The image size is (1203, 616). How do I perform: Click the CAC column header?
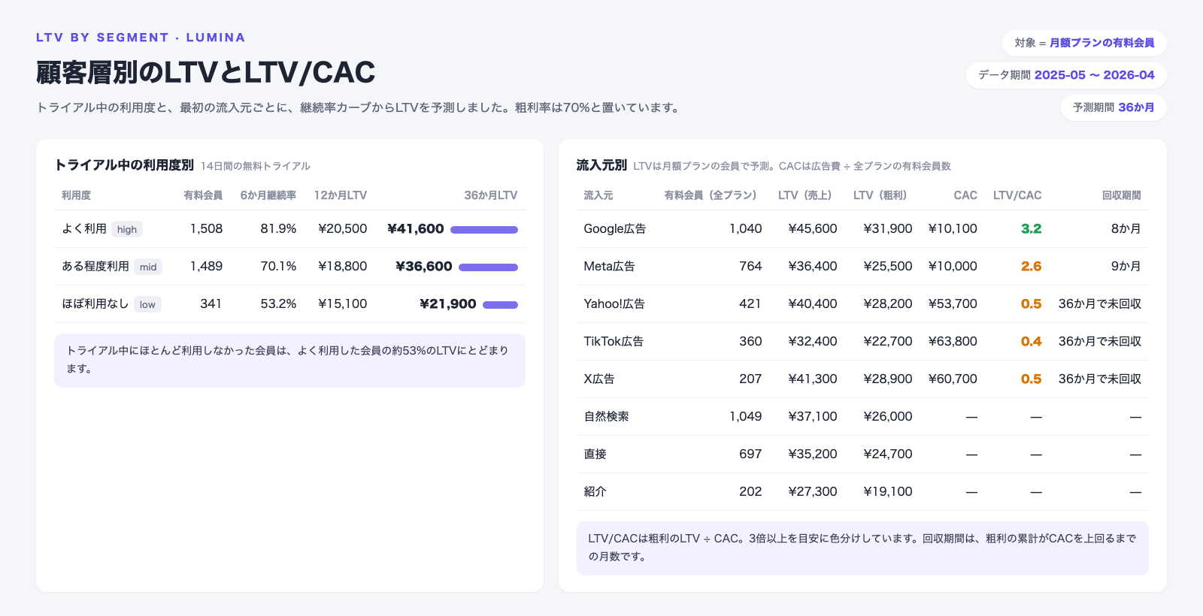pyautogui.click(x=965, y=195)
